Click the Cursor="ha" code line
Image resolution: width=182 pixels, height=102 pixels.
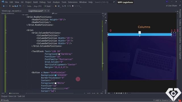48,91
